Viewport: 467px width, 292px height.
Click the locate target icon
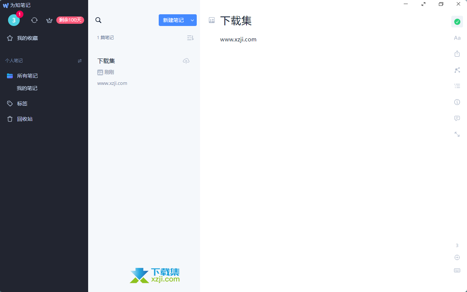(x=457, y=258)
